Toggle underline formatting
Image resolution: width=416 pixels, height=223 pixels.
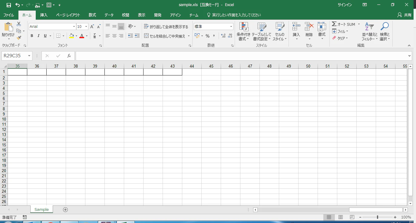(x=45, y=36)
